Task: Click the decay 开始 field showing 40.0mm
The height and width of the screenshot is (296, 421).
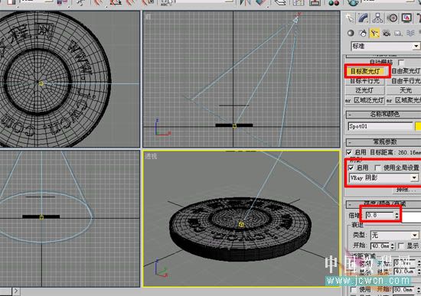Action: tap(380, 246)
